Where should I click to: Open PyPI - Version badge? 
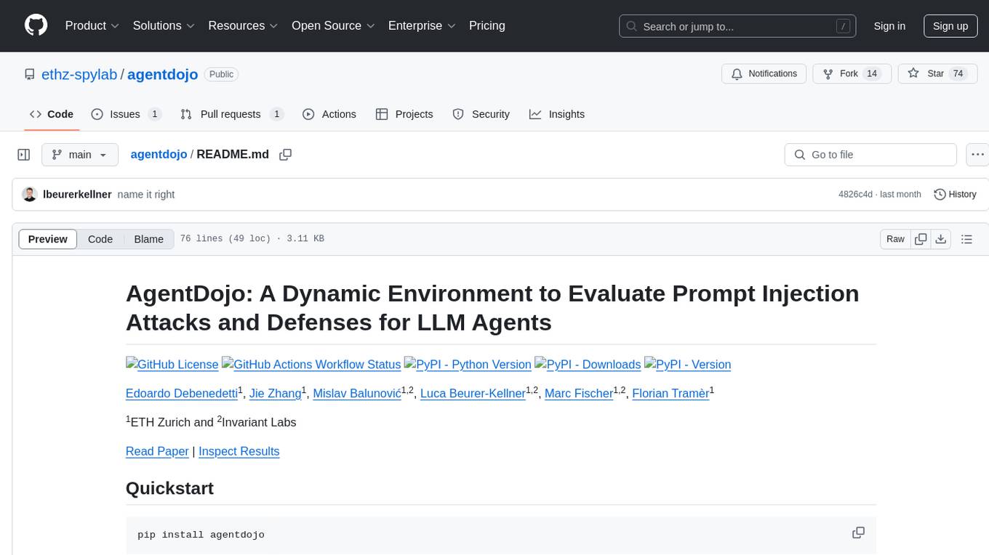687,364
